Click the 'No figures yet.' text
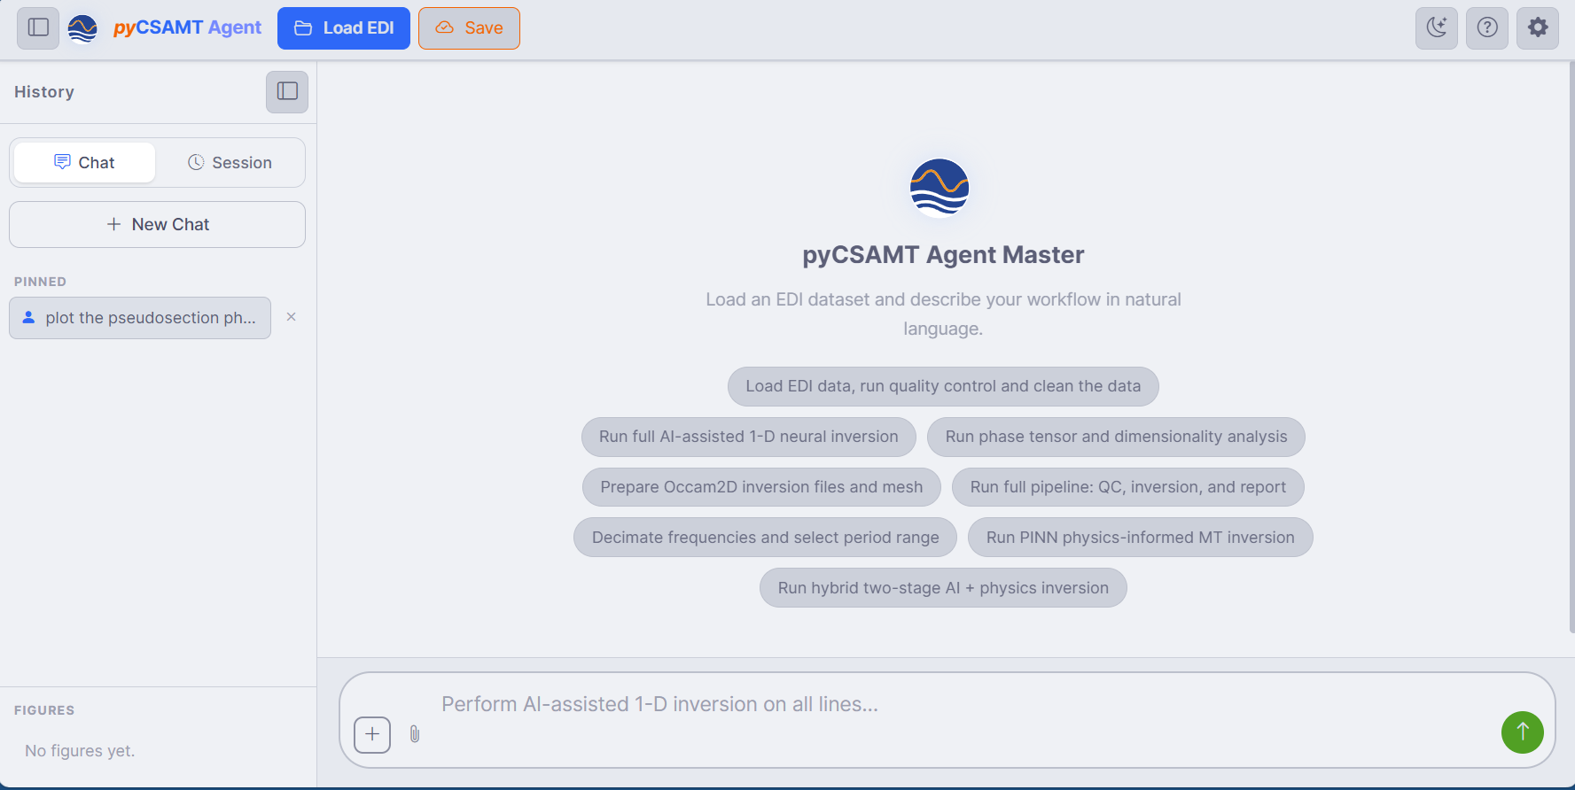Viewport: 1575px width, 790px height. [x=80, y=751]
